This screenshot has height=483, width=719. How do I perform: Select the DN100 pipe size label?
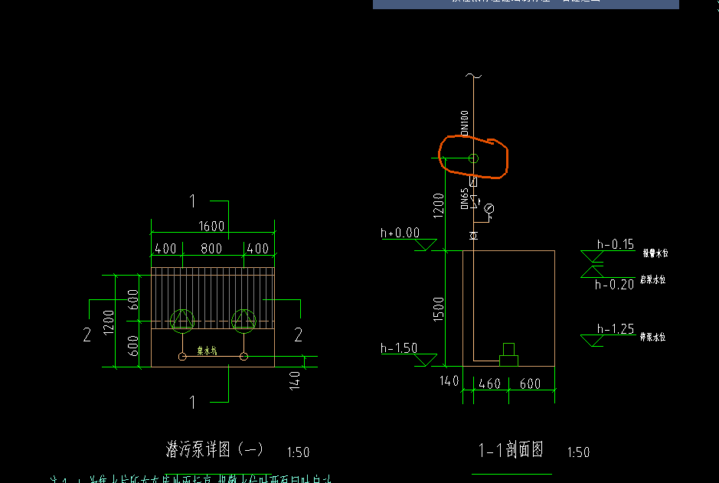pyautogui.click(x=465, y=123)
